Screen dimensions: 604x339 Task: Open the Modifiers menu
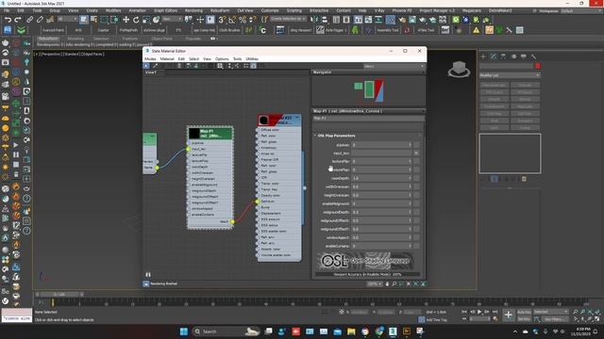click(113, 10)
